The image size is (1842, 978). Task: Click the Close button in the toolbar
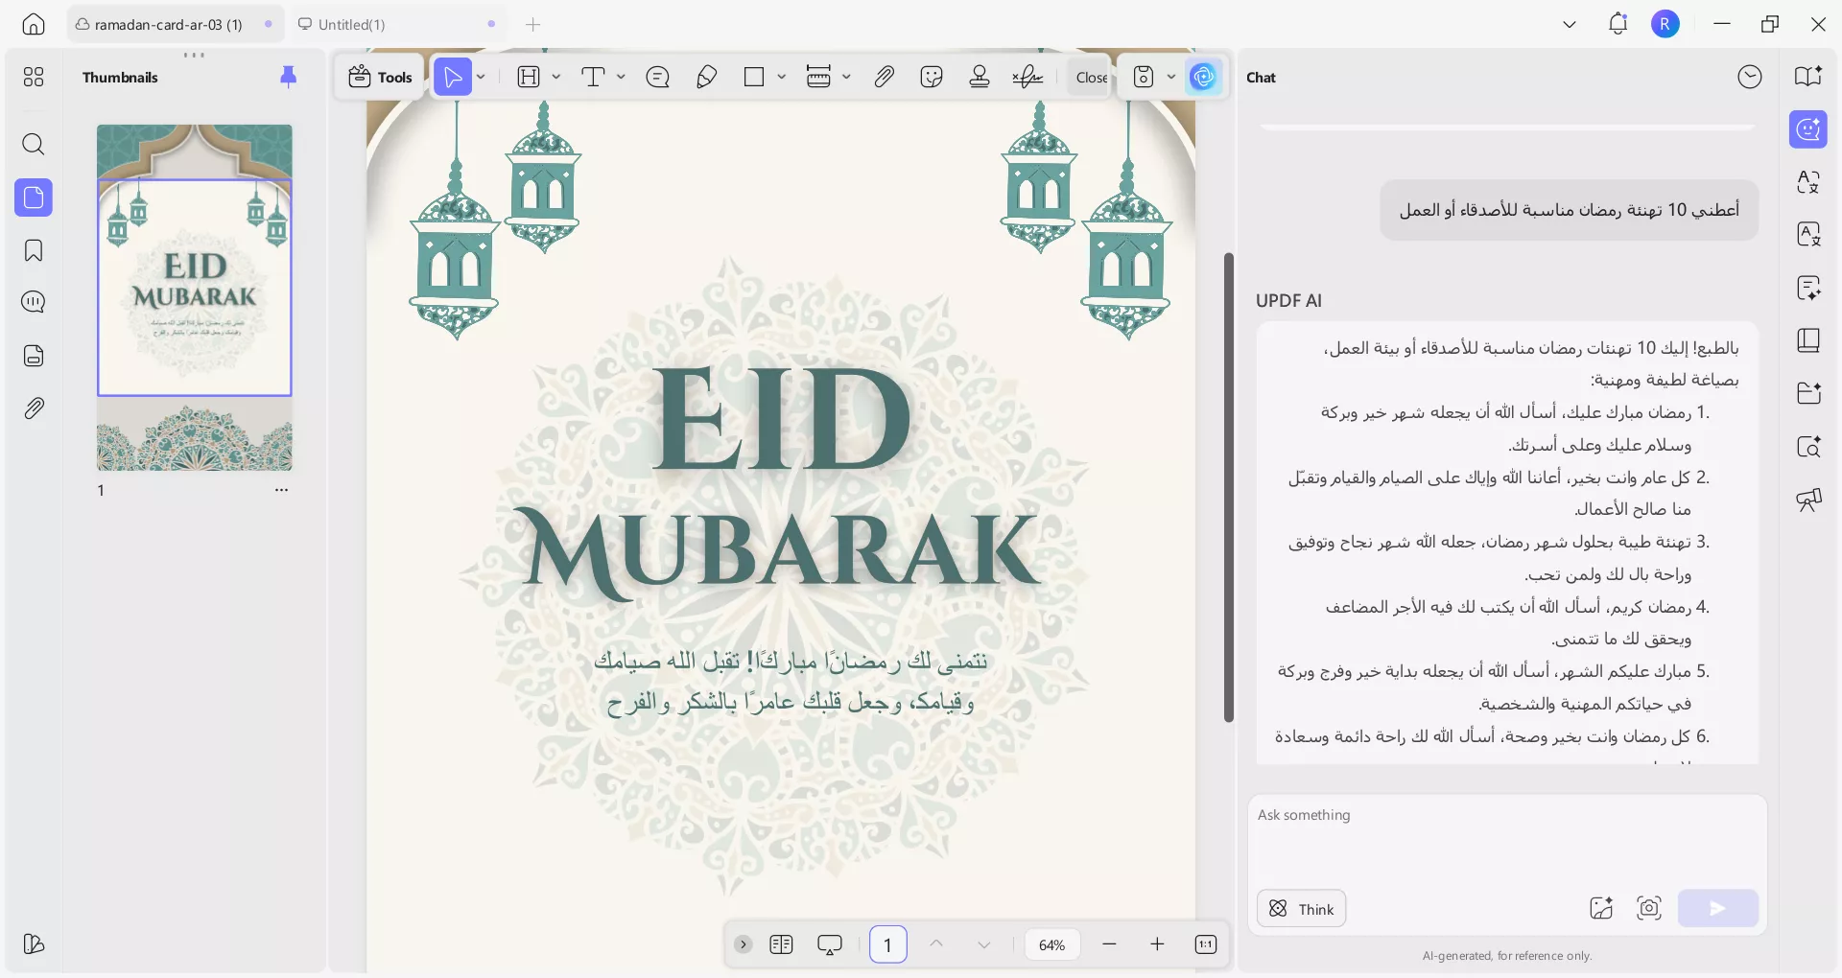coord(1091,77)
